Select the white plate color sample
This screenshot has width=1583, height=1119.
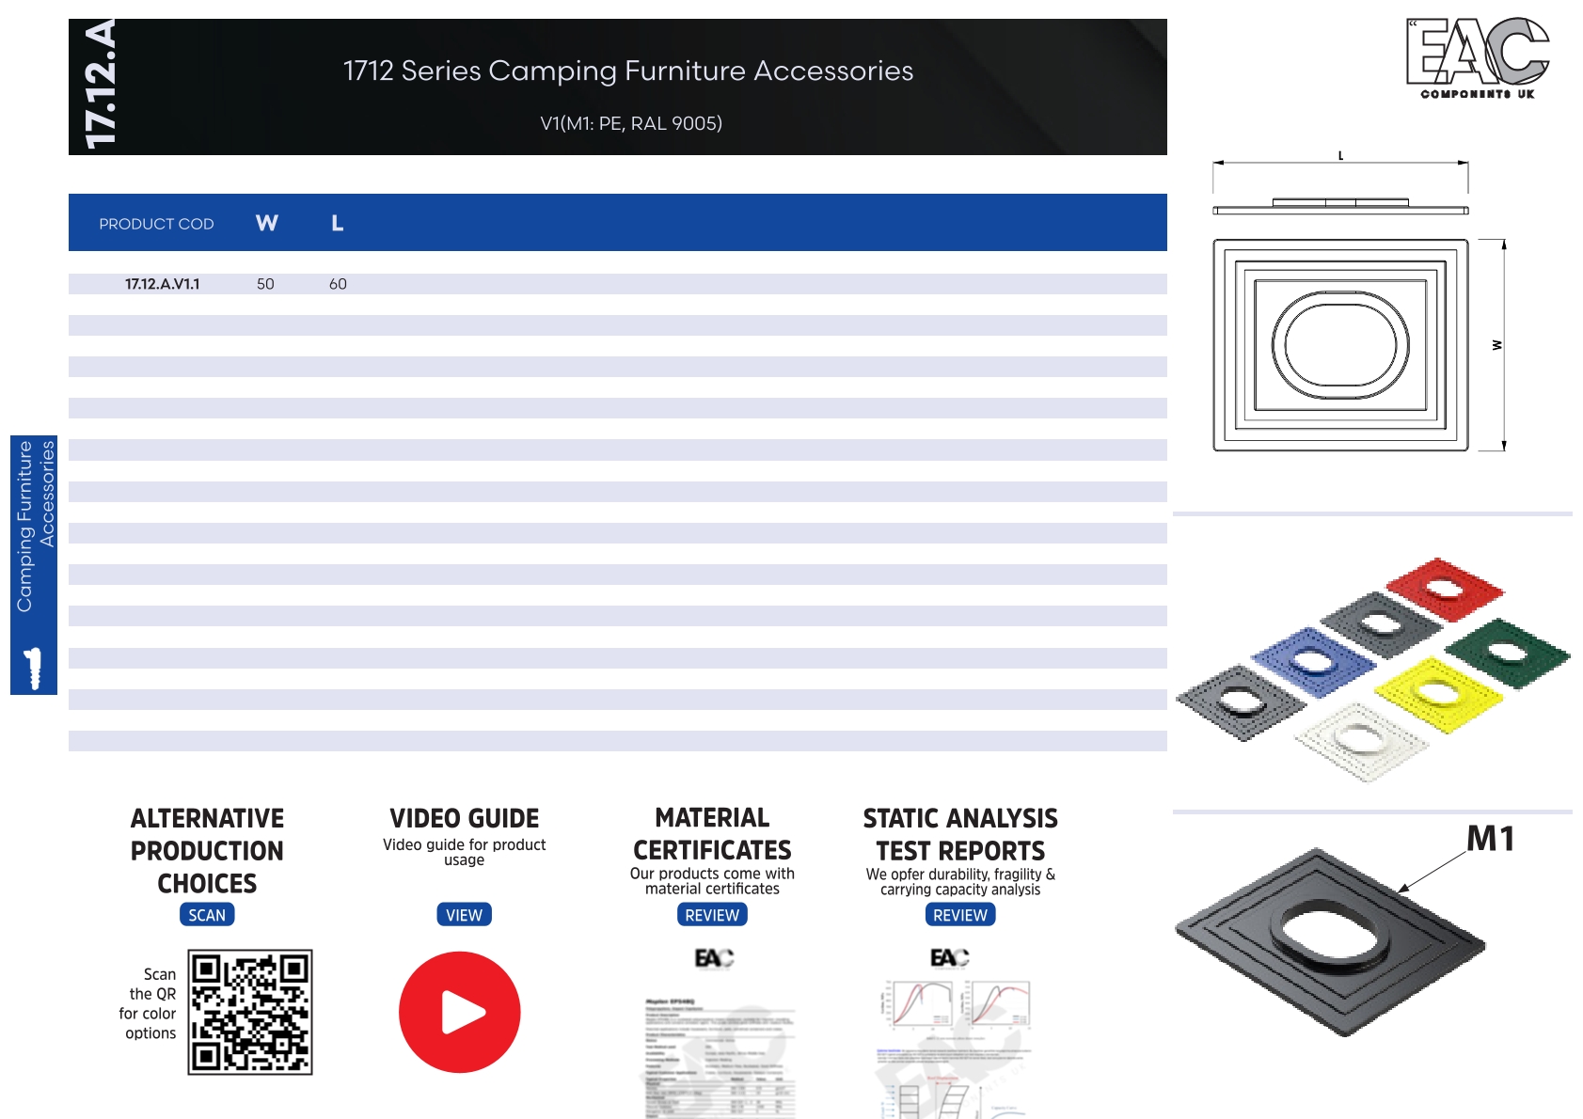1361,741
